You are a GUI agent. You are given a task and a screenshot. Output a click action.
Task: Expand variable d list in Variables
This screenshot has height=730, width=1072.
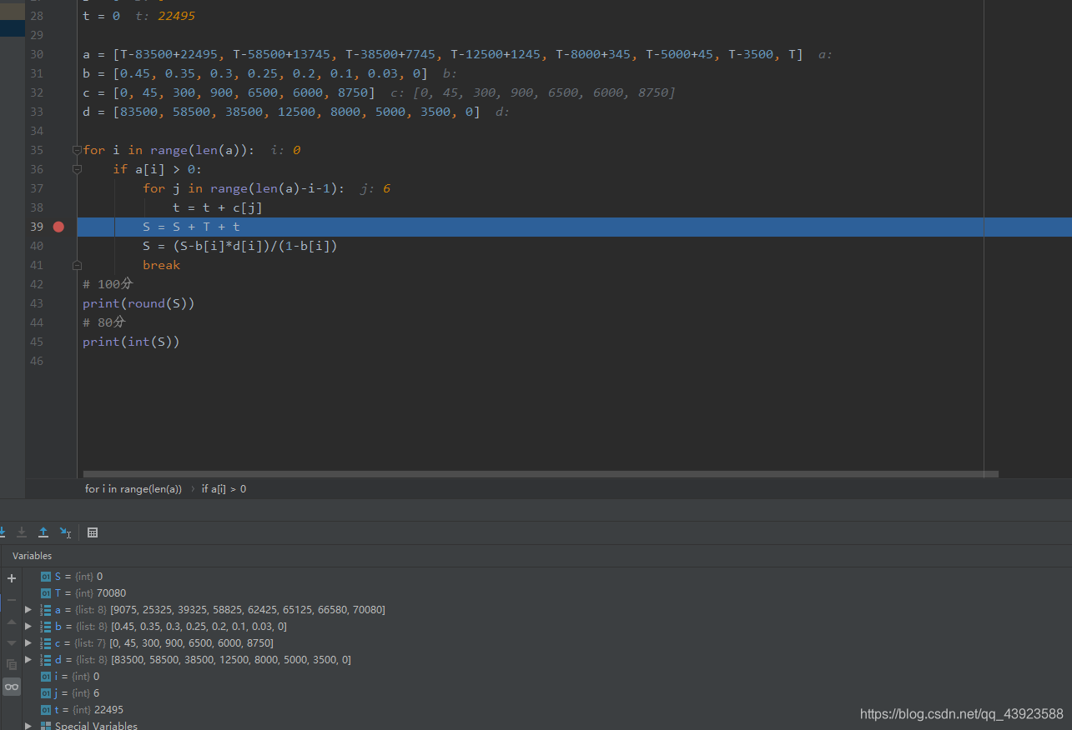(28, 660)
